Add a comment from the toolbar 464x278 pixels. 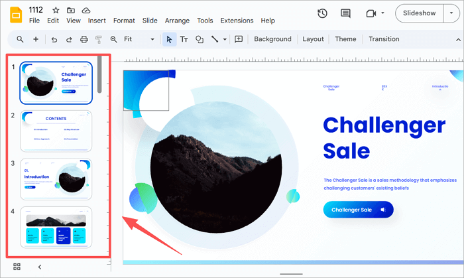239,39
